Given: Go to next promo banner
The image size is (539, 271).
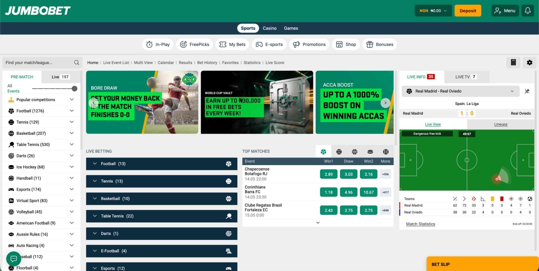Looking at the screenshot, I should tap(385, 103).
